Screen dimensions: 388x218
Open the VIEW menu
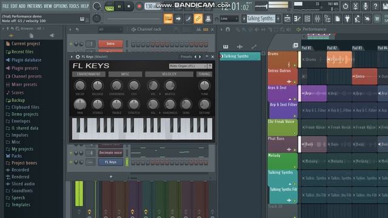pos(48,6)
